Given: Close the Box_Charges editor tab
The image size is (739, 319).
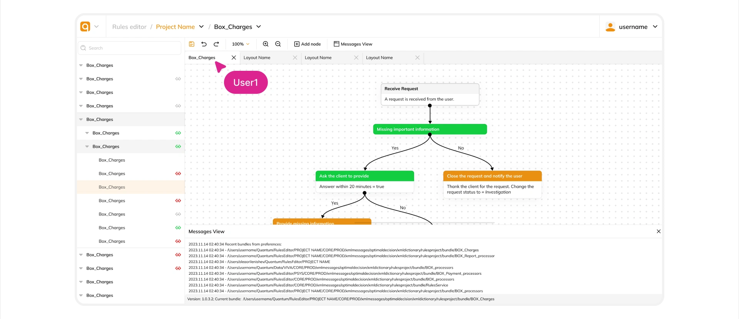Looking at the screenshot, I should (x=234, y=58).
